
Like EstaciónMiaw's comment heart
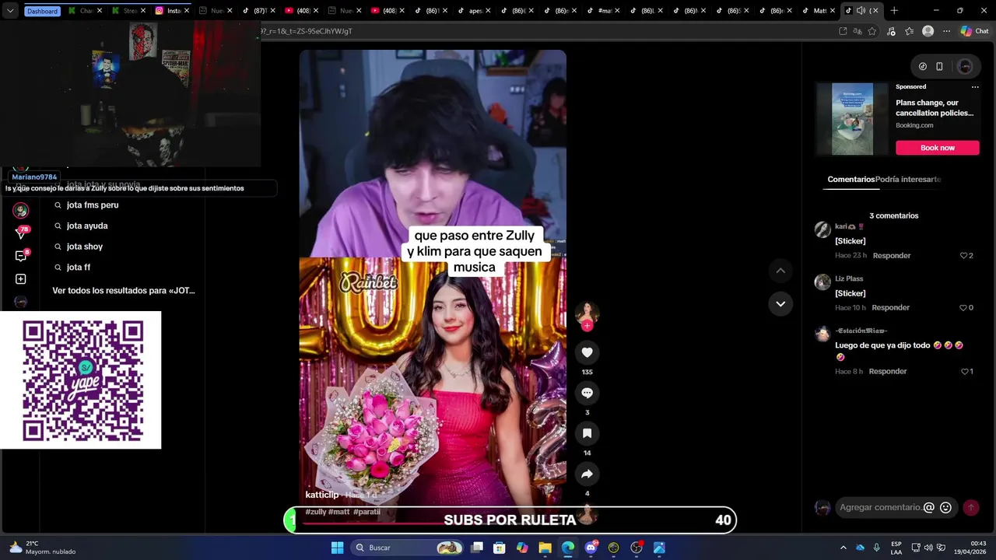click(965, 372)
